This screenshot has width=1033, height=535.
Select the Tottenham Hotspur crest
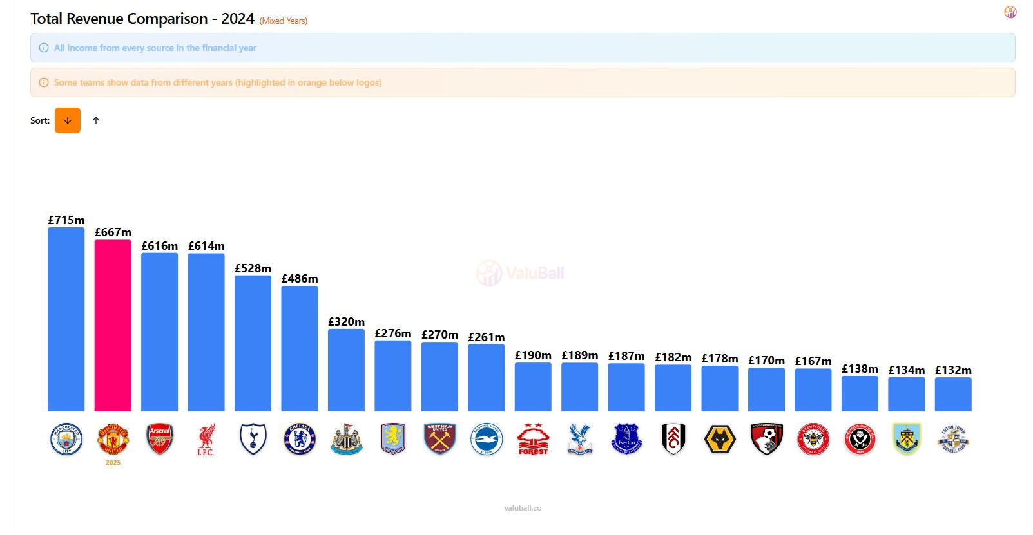253,439
